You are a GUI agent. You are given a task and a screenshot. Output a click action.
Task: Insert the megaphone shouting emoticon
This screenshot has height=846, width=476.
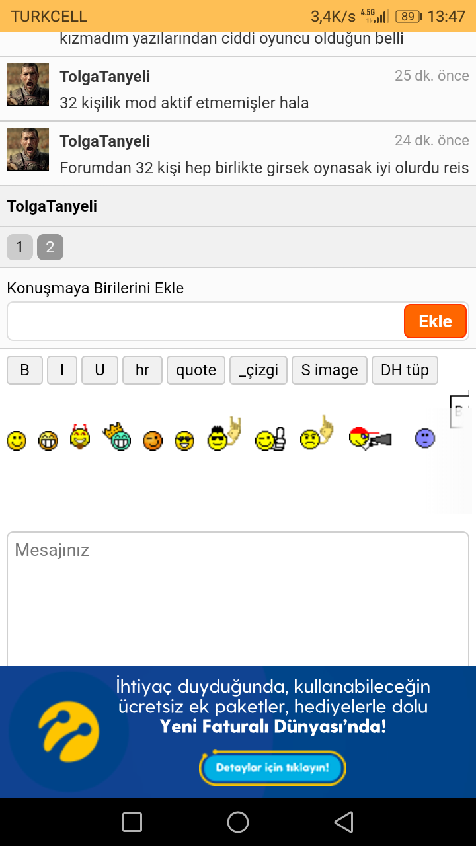(x=370, y=438)
